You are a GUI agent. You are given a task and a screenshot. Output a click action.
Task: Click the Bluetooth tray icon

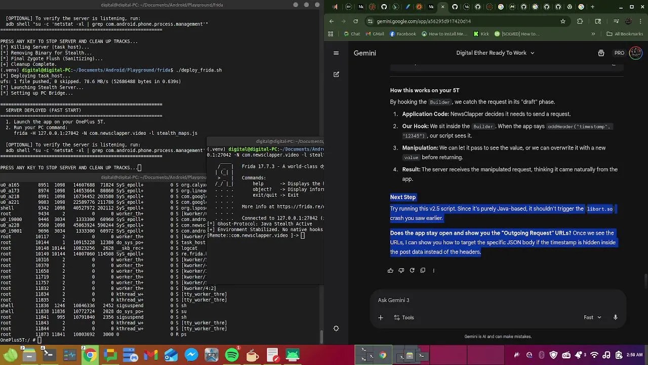tap(542, 355)
